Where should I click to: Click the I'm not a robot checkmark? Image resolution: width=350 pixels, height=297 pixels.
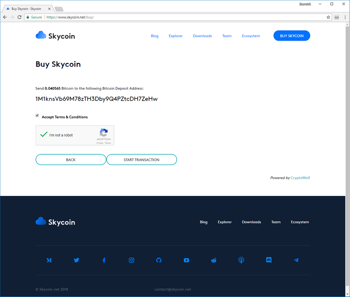(44, 134)
